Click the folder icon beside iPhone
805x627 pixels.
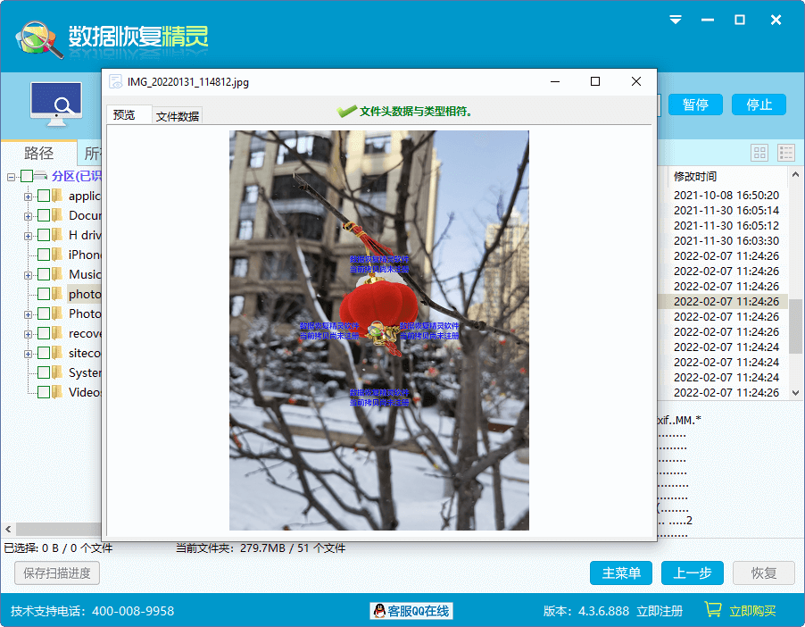click(x=57, y=255)
